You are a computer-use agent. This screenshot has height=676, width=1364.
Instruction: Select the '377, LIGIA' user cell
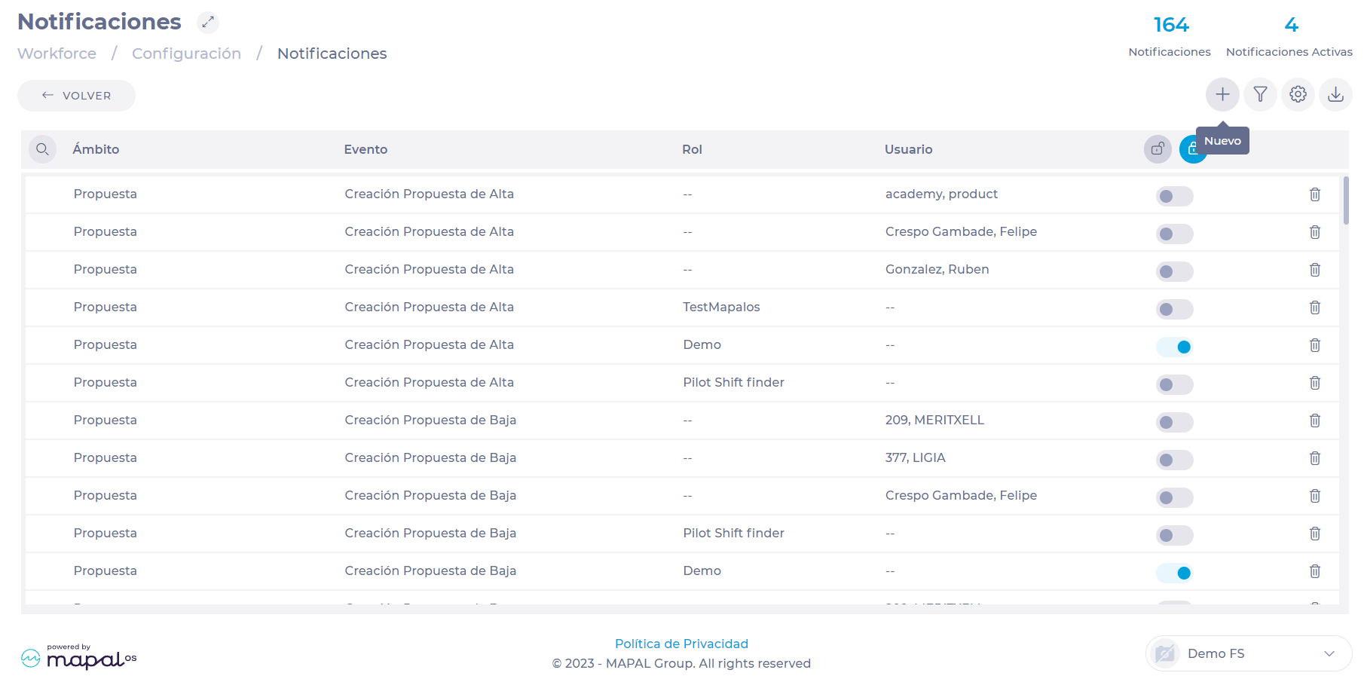pos(915,457)
